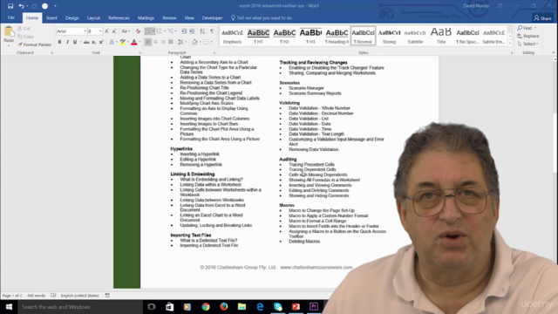Click the Sort icon

(x=202, y=31)
